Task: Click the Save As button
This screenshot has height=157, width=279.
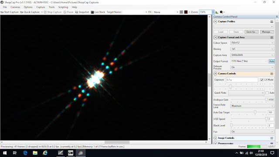Action: click(251, 32)
